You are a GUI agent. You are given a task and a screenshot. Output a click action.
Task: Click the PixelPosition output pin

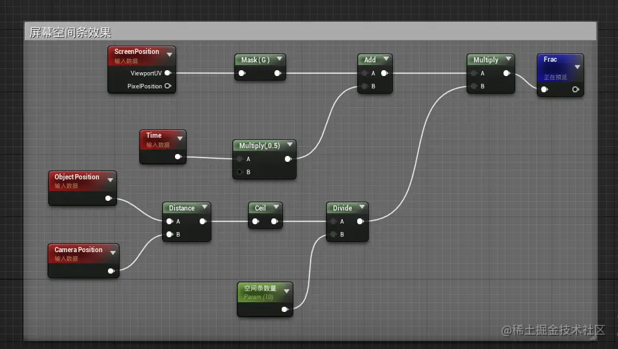tap(167, 86)
